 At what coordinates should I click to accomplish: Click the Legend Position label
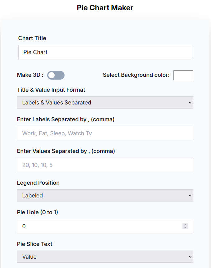click(x=38, y=183)
